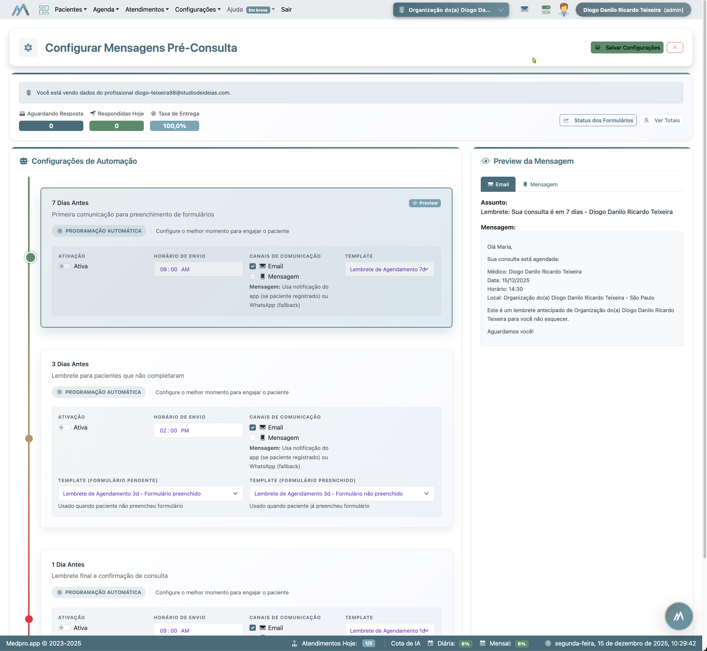Image resolution: width=707 pixels, height=651 pixels.
Task: Check the Mensagem channel under 7 Dias Antes
Action: click(x=253, y=276)
